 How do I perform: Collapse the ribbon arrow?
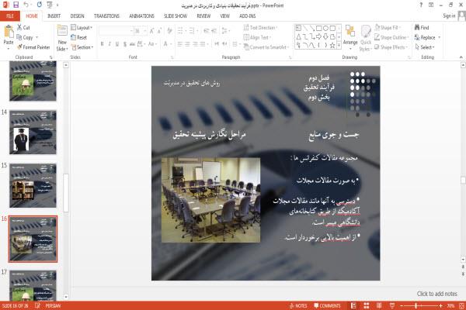(x=461, y=57)
